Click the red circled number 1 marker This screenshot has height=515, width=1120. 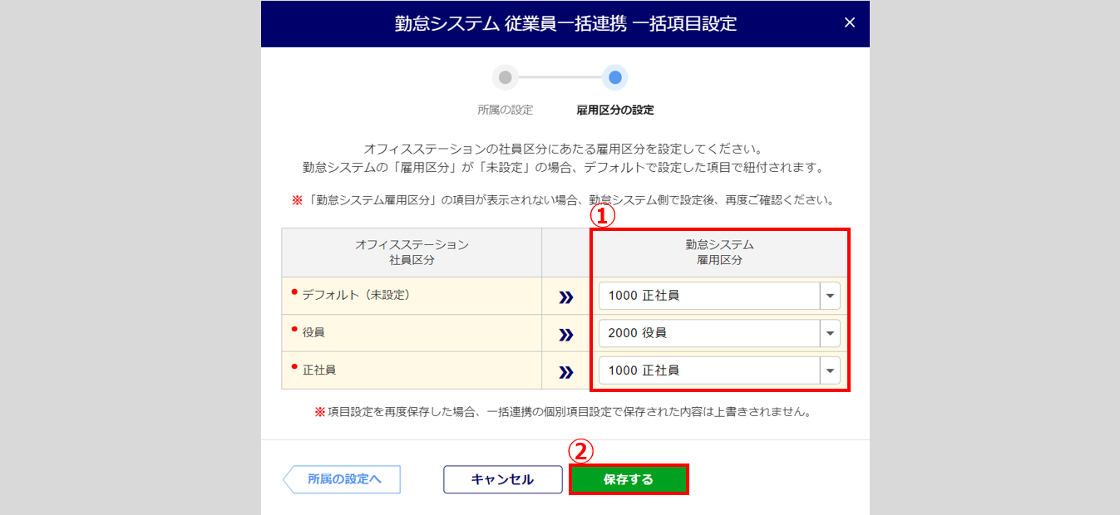click(603, 216)
